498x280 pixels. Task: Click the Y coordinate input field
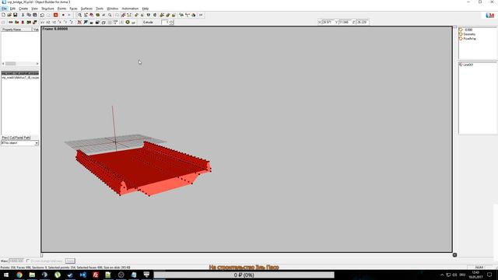(x=345, y=23)
